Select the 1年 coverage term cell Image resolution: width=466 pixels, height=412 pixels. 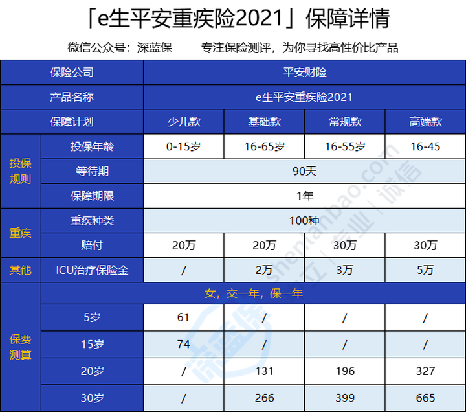[305, 196]
